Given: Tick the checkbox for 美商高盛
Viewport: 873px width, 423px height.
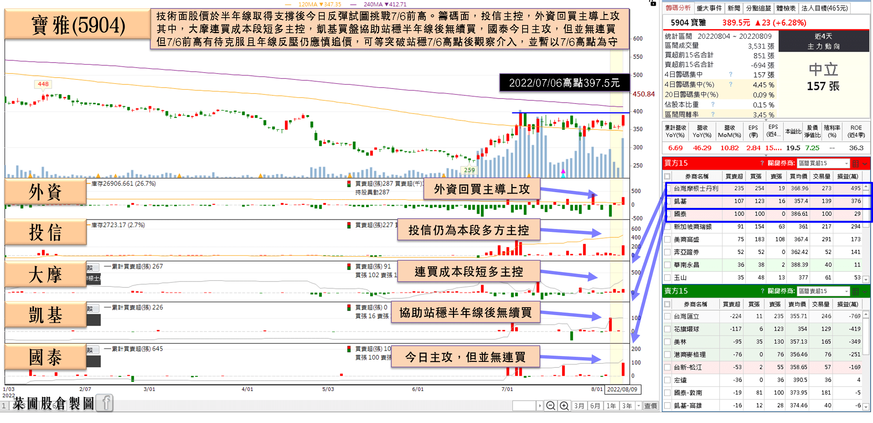Looking at the screenshot, I should (x=667, y=239).
